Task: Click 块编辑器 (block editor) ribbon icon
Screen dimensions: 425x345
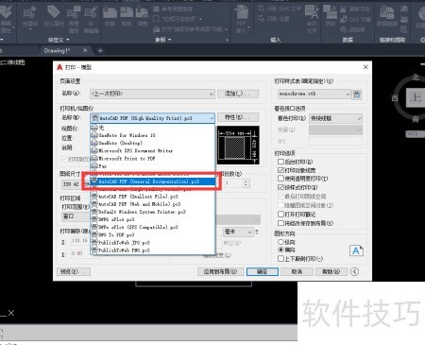Action: 91,20
